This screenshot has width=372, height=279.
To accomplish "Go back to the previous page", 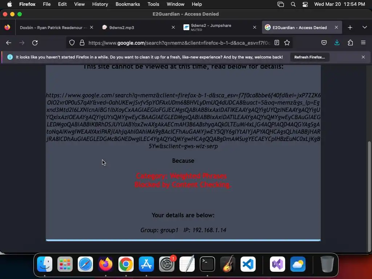I will pyautogui.click(x=9, y=43).
